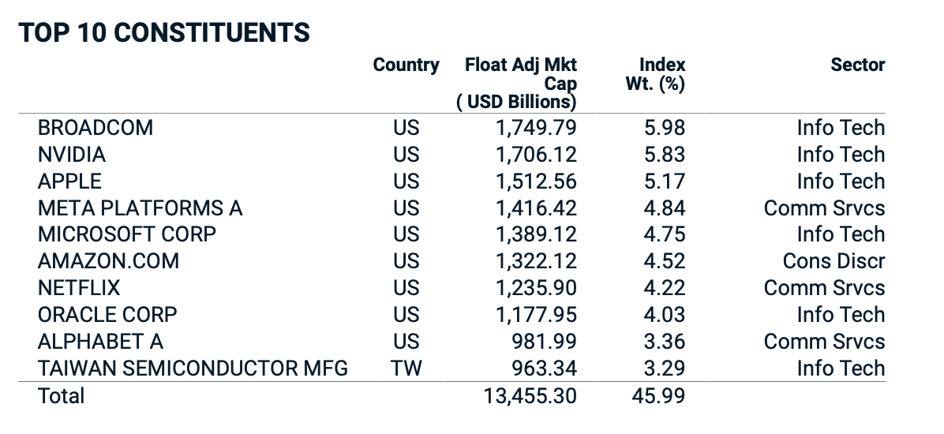Click the NVIDIA constituent name
The image size is (944, 434).
72,155
